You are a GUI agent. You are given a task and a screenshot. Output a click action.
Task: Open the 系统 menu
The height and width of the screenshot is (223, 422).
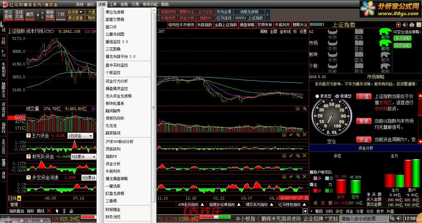[x=80, y=5]
